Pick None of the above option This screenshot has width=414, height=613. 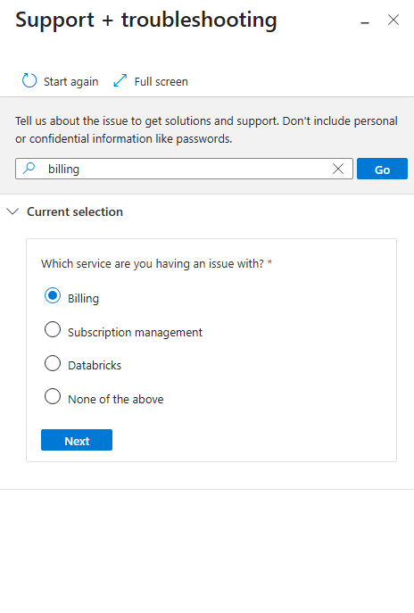coord(53,396)
